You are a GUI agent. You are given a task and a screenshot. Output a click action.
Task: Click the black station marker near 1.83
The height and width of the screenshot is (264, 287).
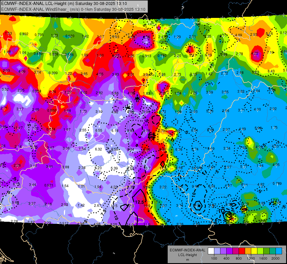[137, 99]
